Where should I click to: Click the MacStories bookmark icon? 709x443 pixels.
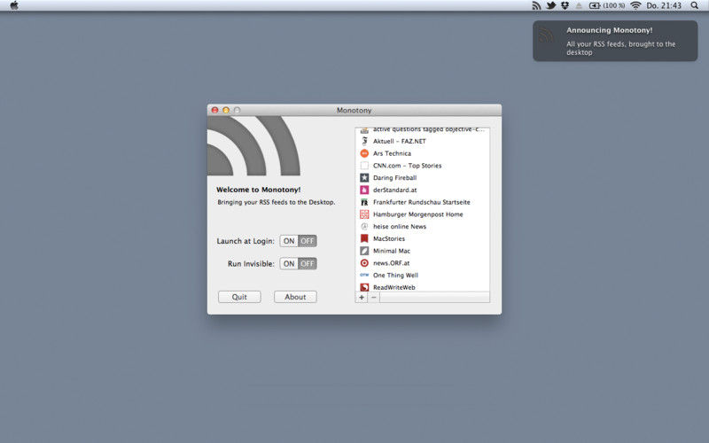coord(364,238)
